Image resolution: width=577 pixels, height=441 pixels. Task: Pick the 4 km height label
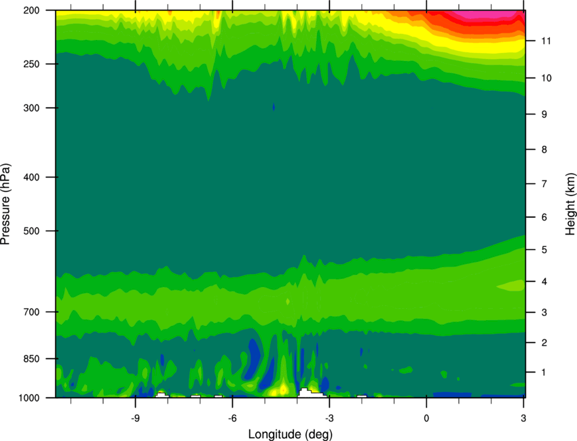[544, 282]
